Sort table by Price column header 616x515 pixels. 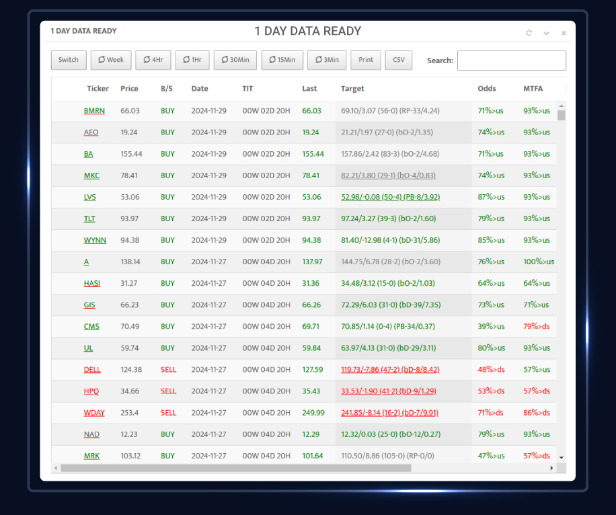tap(129, 88)
